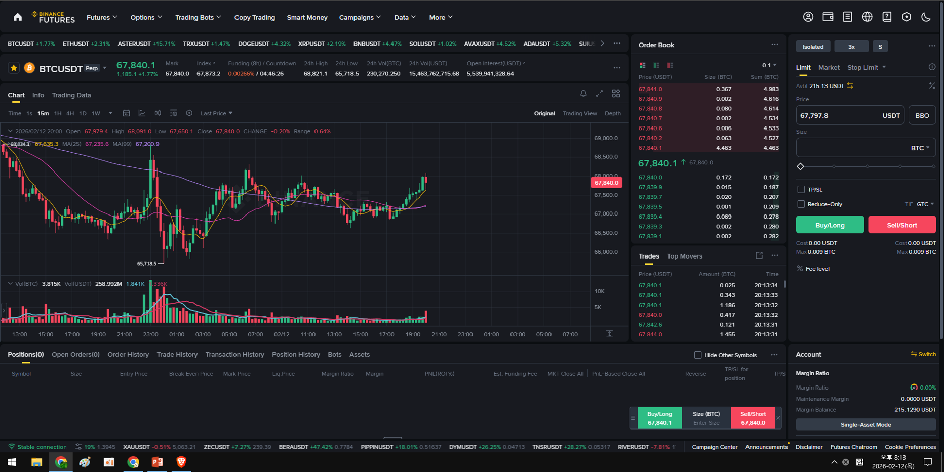This screenshot has height=472, width=944.
Task: Check Hide Other Symbols
Action: (x=698, y=355)
